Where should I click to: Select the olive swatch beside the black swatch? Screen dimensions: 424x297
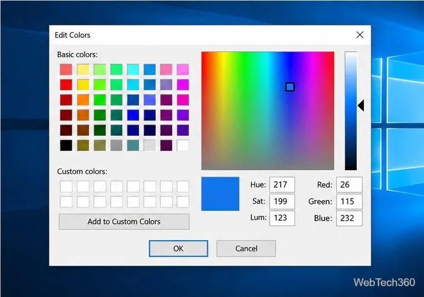click(x=83, y=145)
